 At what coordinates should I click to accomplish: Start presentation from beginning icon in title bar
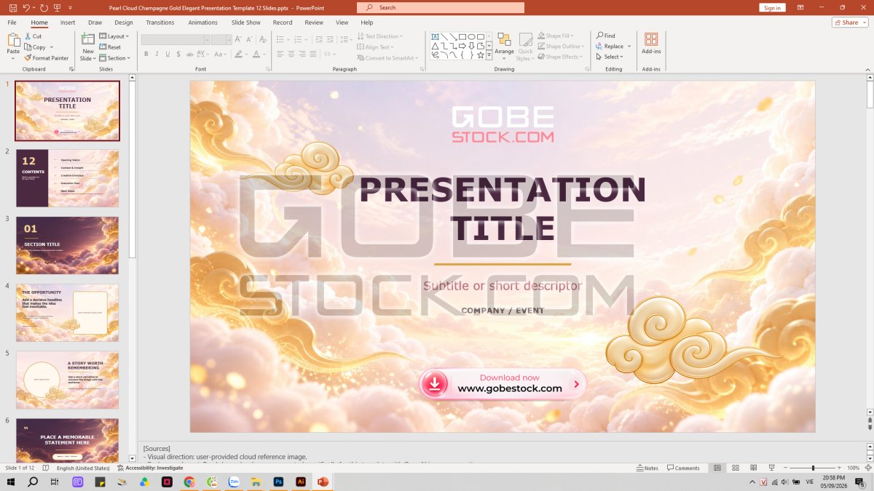coord(58,7)
